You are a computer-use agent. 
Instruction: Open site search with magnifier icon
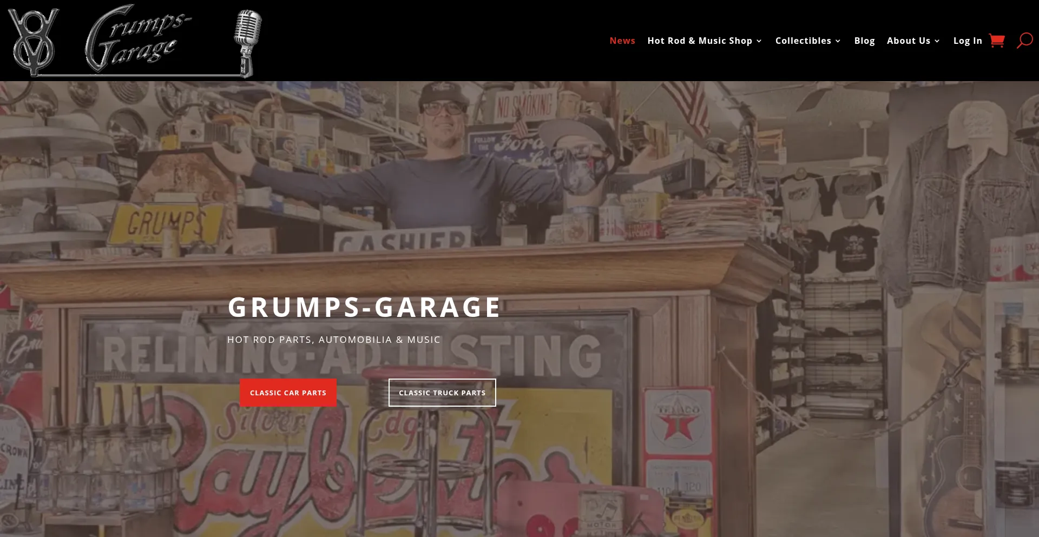click(1024, 41)
